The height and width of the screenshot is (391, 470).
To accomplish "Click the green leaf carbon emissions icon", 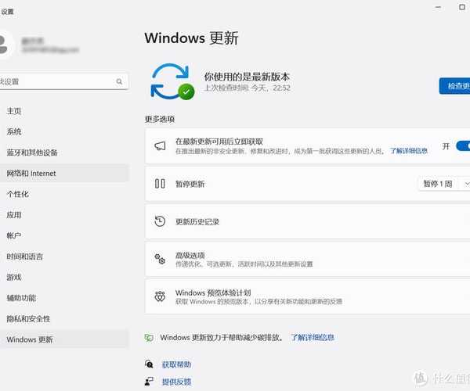I will click(x=149, y=338).
